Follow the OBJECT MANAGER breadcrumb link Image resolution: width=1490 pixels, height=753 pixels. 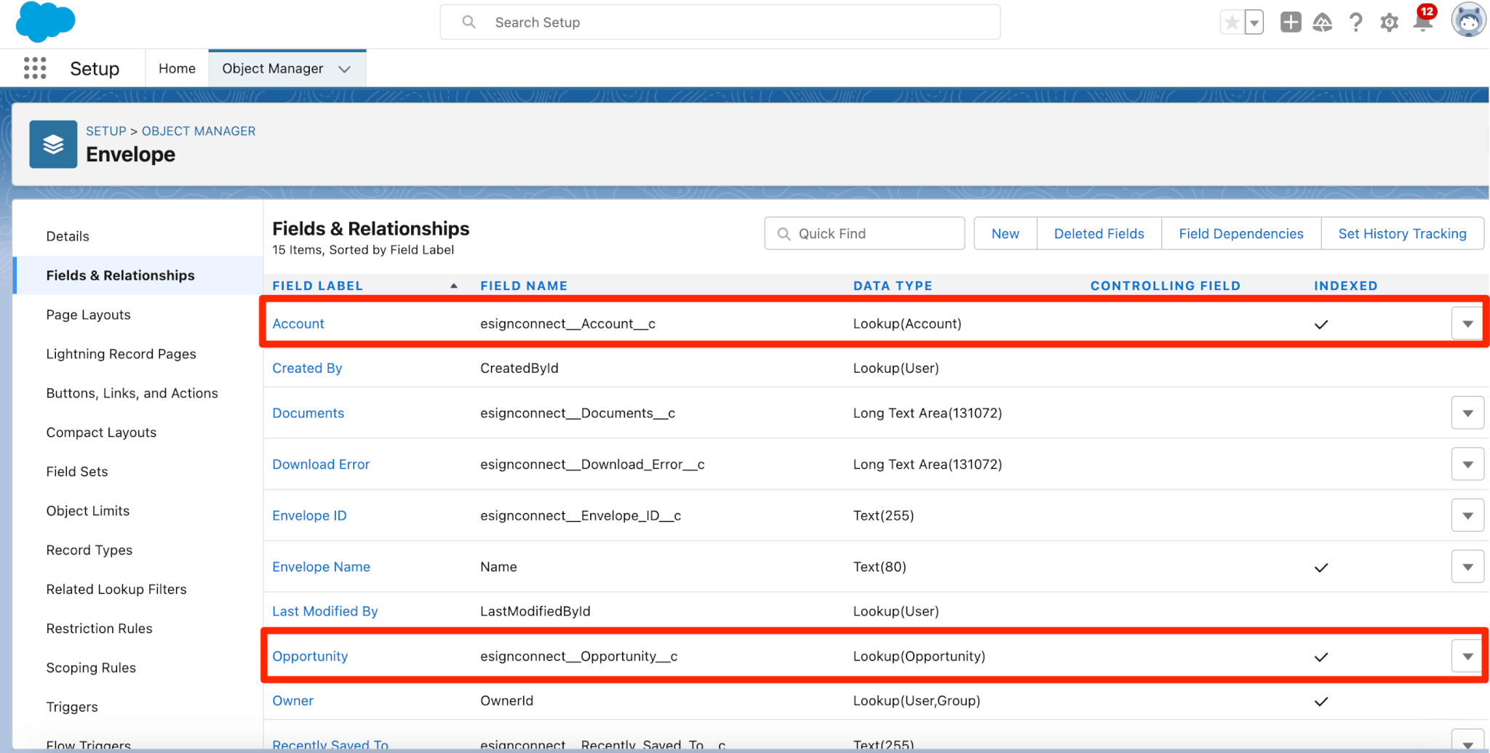(199, 131)
